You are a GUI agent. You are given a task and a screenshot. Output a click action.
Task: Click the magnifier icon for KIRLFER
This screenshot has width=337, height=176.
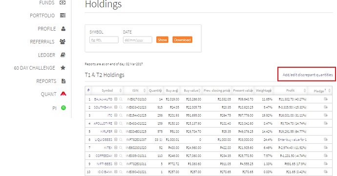pos(121,132)
